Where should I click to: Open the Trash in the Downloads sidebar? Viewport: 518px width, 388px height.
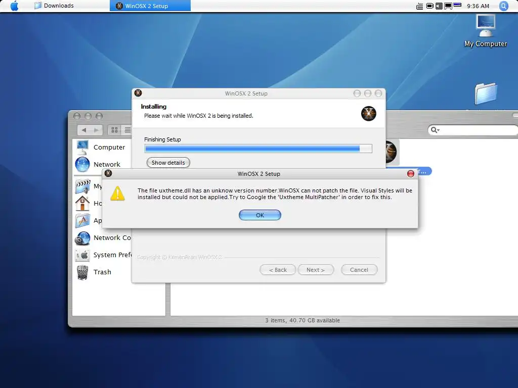tap(82, 272)
